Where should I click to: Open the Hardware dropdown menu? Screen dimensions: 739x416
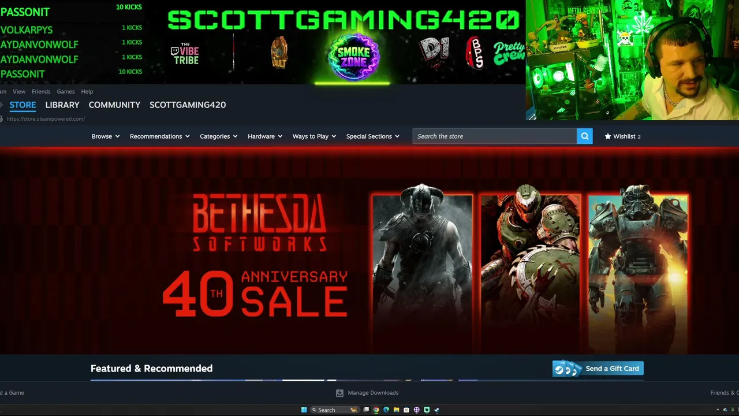[x=265, y=136]
